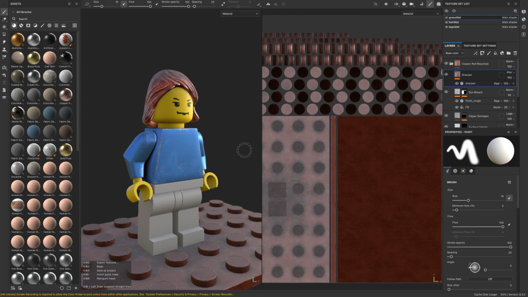Switch assets to grid view icon
The image size is (528, 297).
[x=74, y=25]
